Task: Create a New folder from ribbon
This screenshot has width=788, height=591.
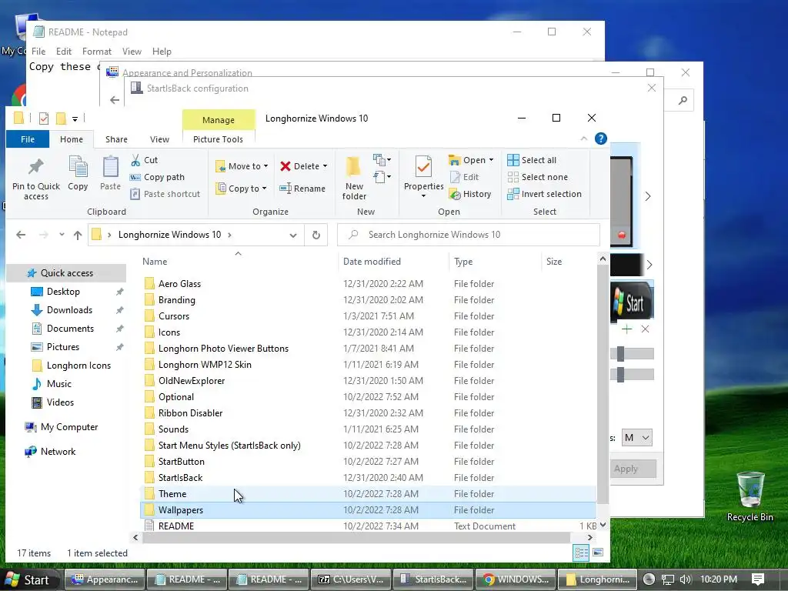Action: [x=354, y=178]
